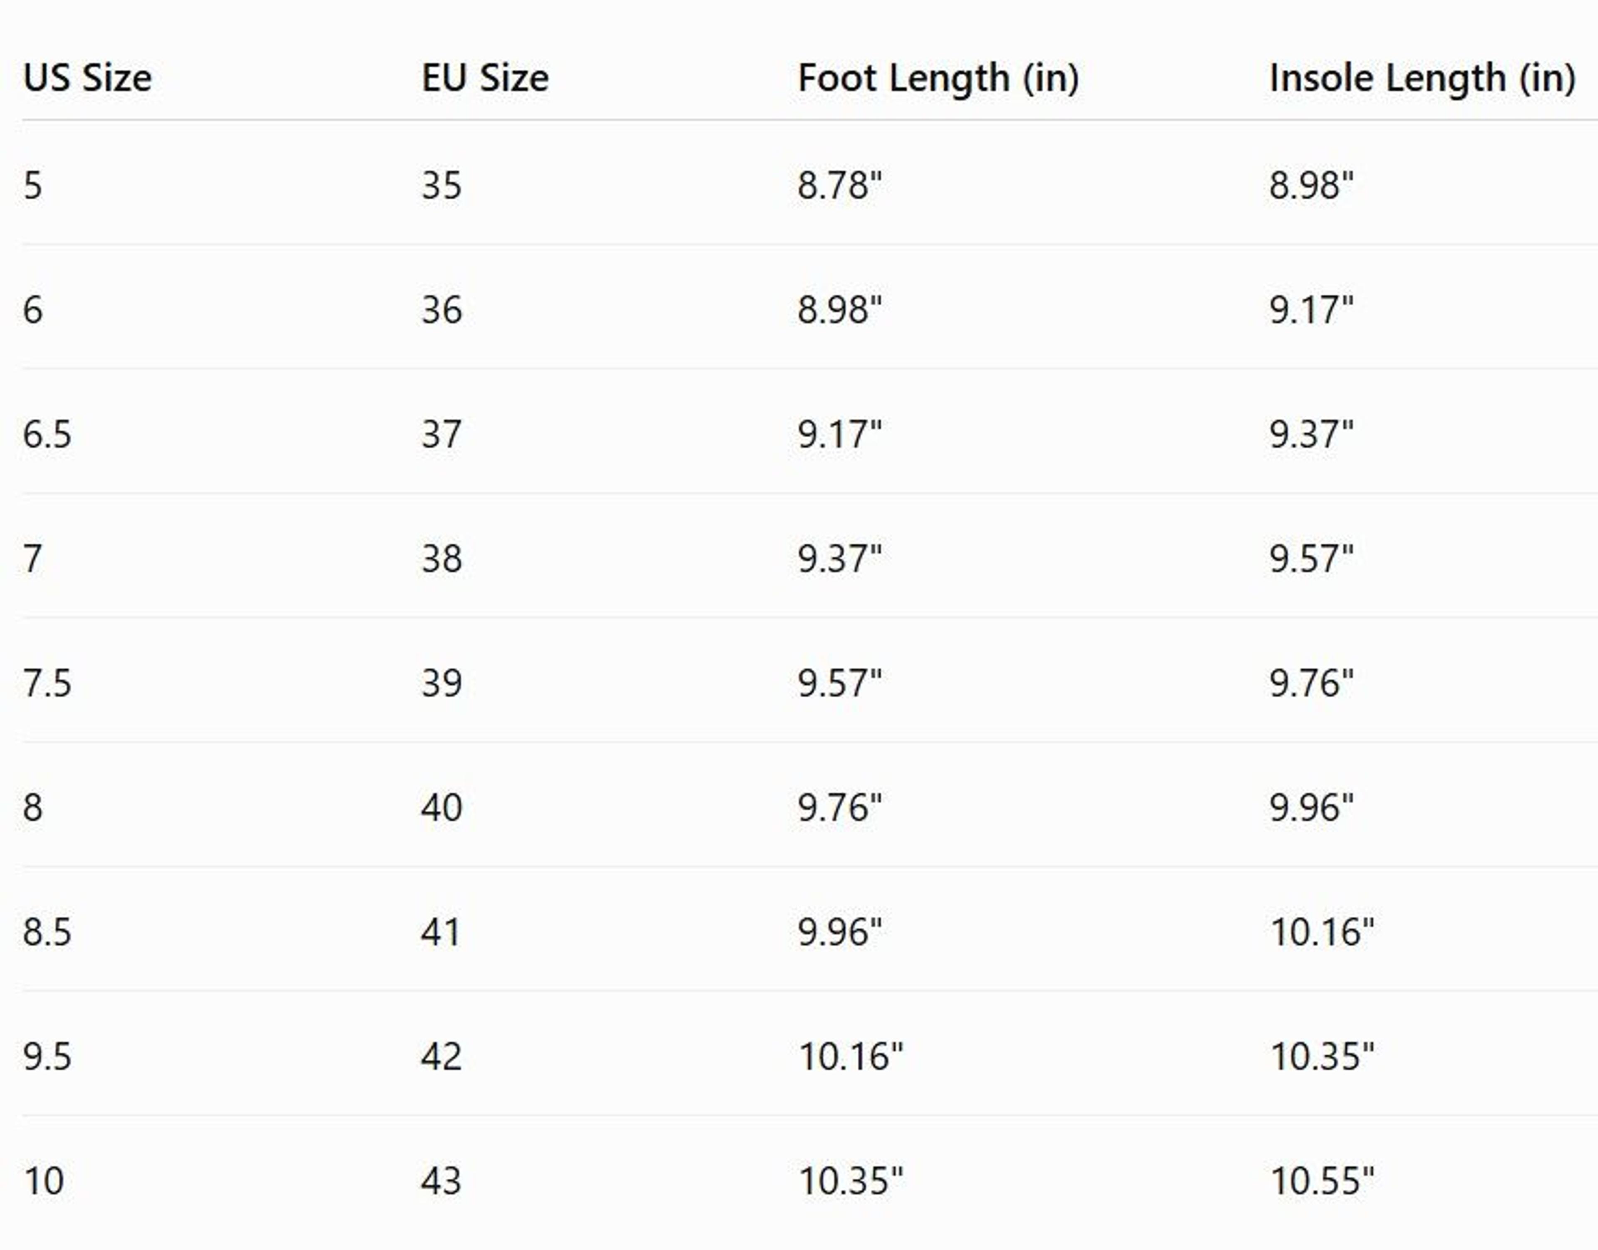Select US size 8.5 cell
The width and height of the screenshot is (1598, 1250).
coord(47,932)
